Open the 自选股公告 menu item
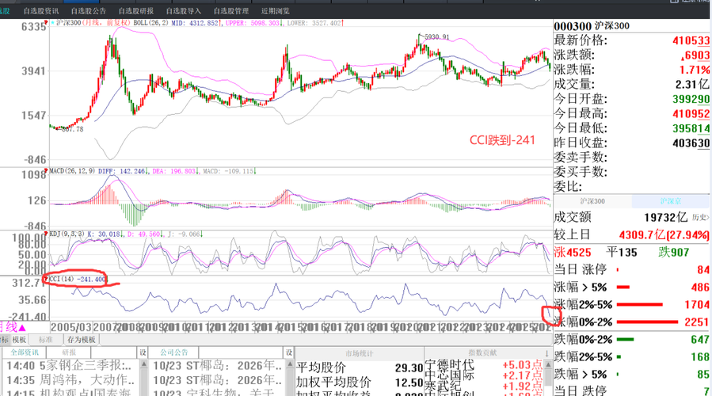Image resolution: width=712 pixels, height=396 pixels. pyautogui.click(x=89, y=11)
